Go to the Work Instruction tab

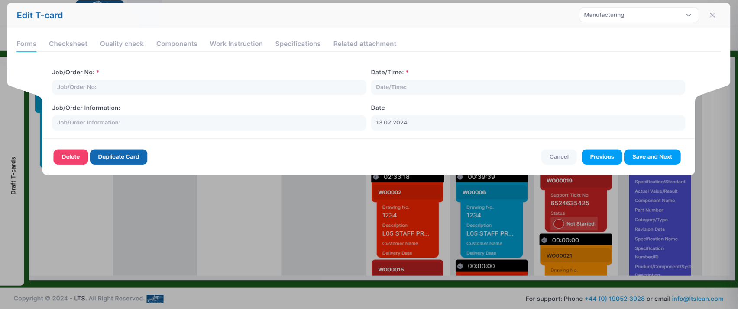click(236, 44)
